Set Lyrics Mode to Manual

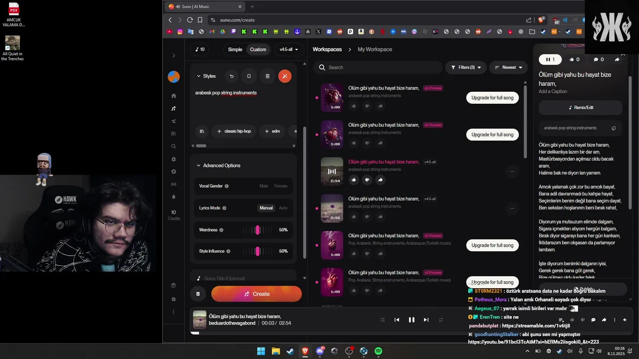(x=266, y=208)
